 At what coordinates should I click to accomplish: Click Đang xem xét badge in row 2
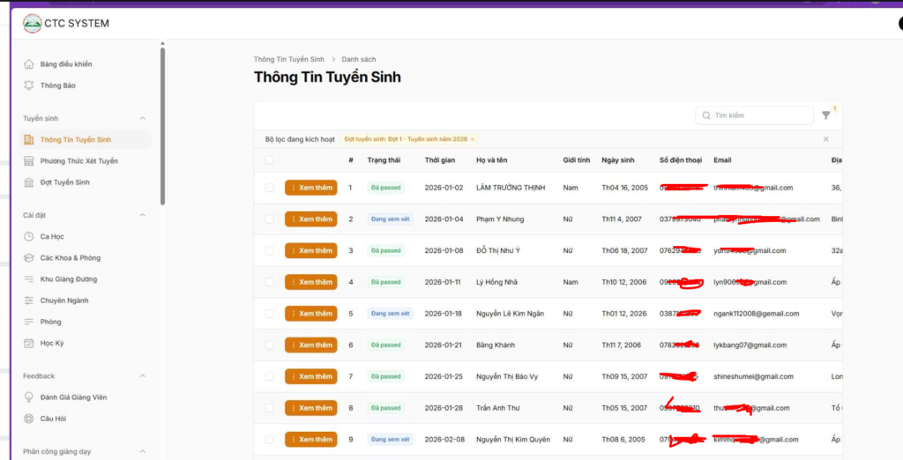click(x=391, y=219)
